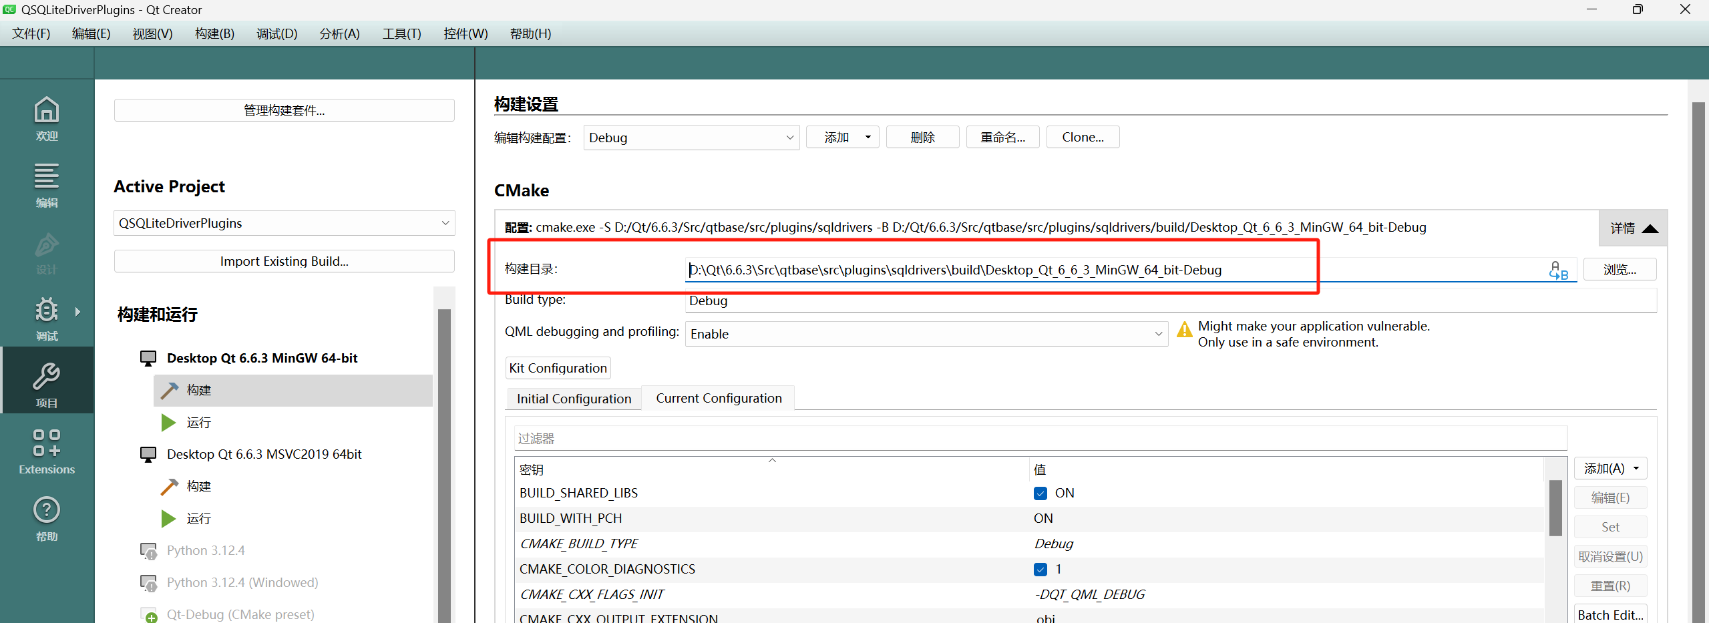Open the Active Project QSQLiteDriverPlugins dropdown
Screen dimensions: 1709x623
pos(284,223)
